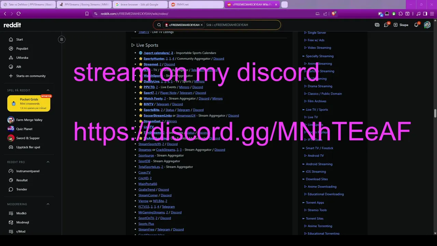Click Android Streaming in the contents list
Viewport: 437px width, 246px height.
pyautogui.click(x=319, y=164)
